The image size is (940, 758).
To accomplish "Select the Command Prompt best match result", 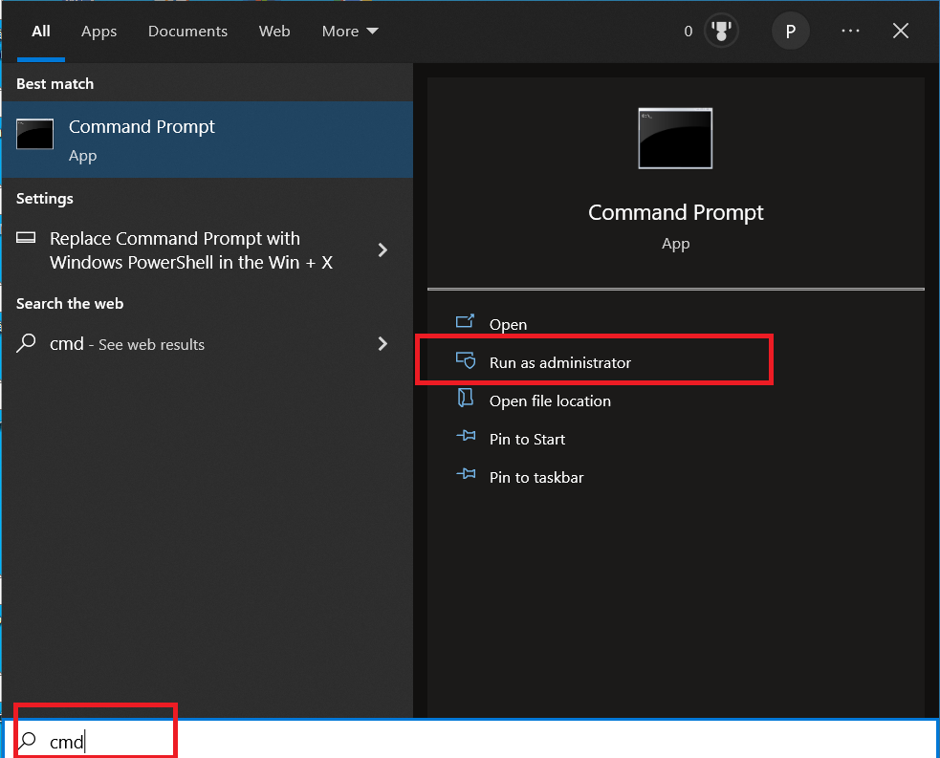I will point(208,140).
